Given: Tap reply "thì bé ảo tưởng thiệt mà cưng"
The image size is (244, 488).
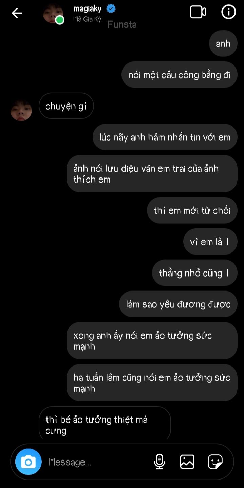Looking at the screenshot, I should [105, 423].
